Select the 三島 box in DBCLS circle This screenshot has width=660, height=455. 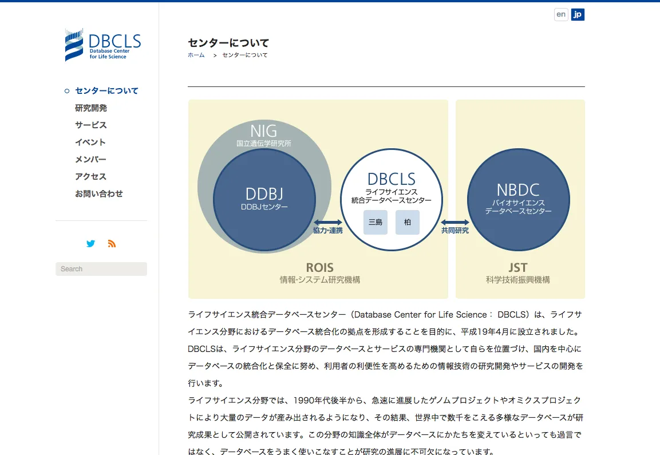click(376, 222)
